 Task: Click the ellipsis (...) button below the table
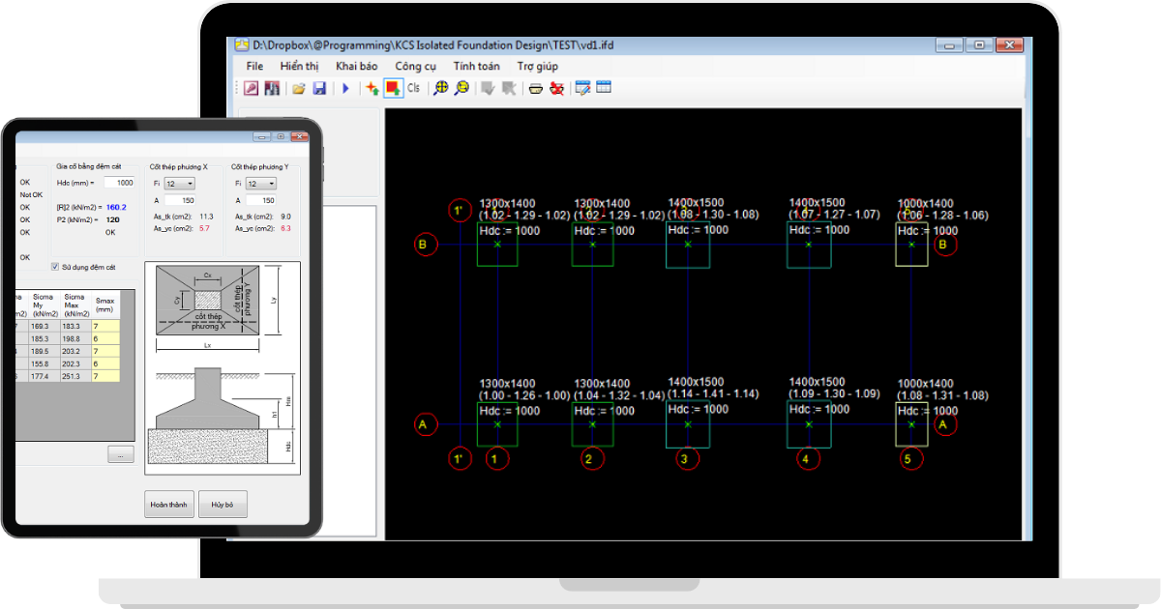(121, 454)
